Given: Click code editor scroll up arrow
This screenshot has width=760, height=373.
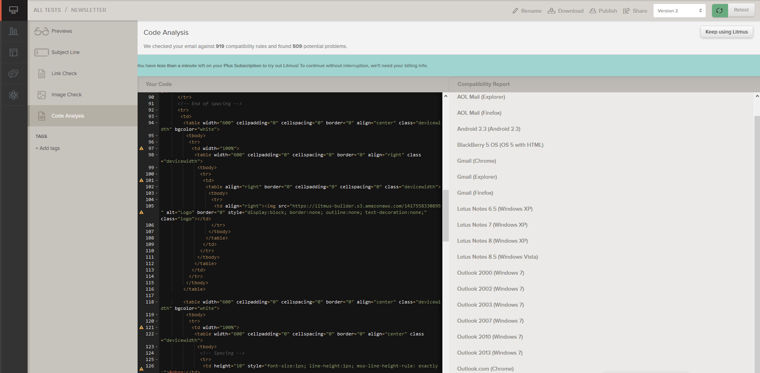Looking at the screenshot, I should pos(446,96).
